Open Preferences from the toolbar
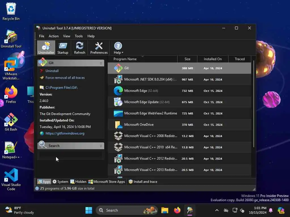This screenshot has width=290, height=217. [99, 47]
